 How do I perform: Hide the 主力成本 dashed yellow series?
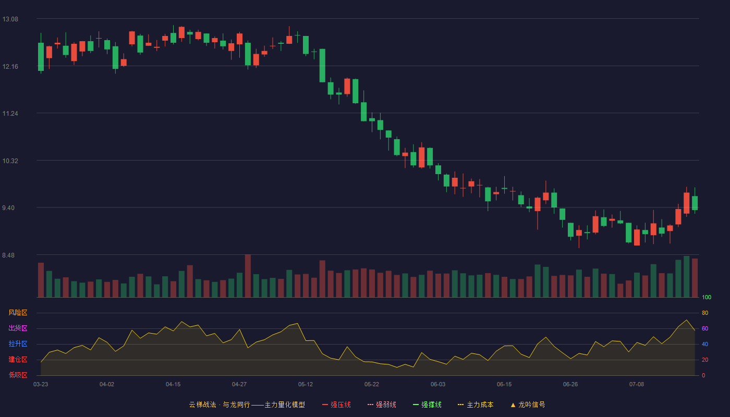coord(476,404)
